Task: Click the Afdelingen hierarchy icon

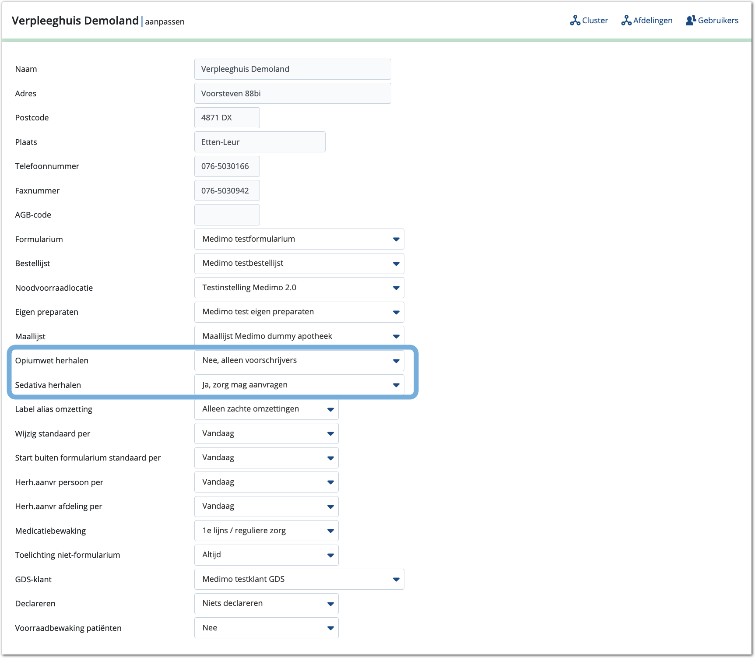Action: 626,21
